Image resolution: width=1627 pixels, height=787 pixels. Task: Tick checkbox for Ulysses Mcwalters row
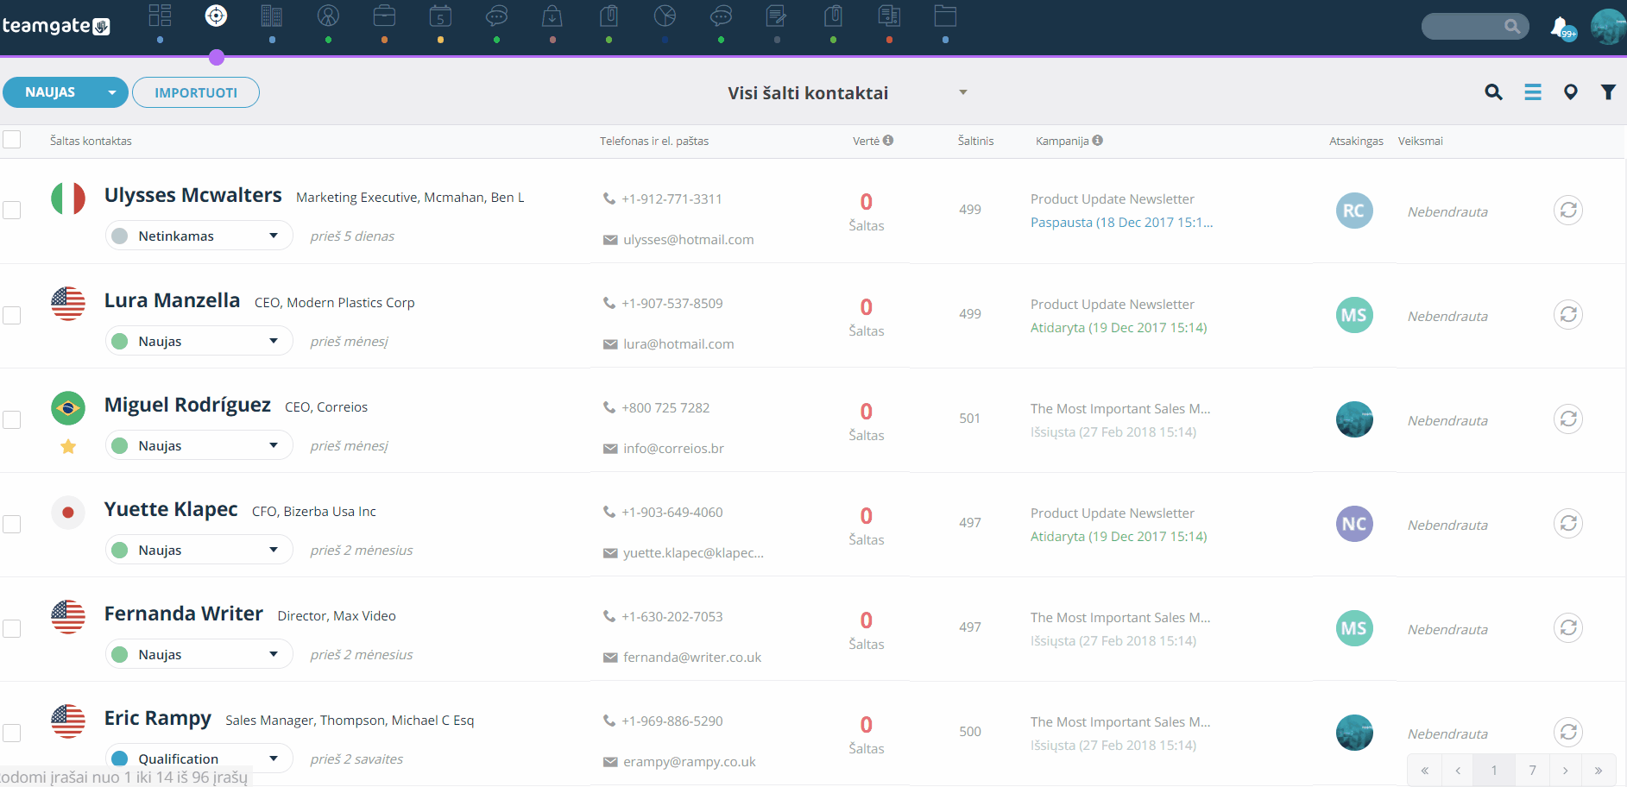pyautogui.click(x=11, y=210)
